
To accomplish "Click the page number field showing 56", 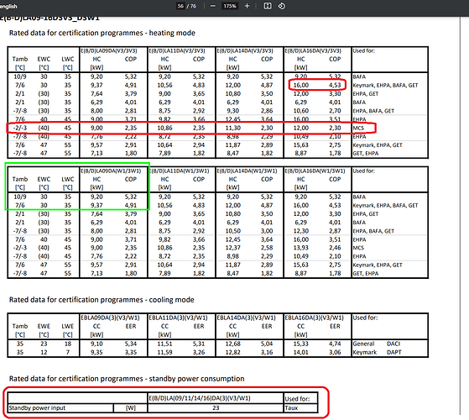I will point(180,6).
